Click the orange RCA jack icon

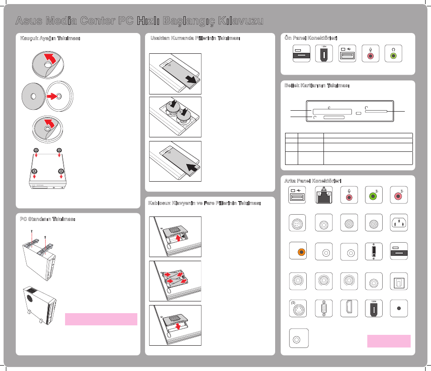pyautogui.click(x=298, y=251)
